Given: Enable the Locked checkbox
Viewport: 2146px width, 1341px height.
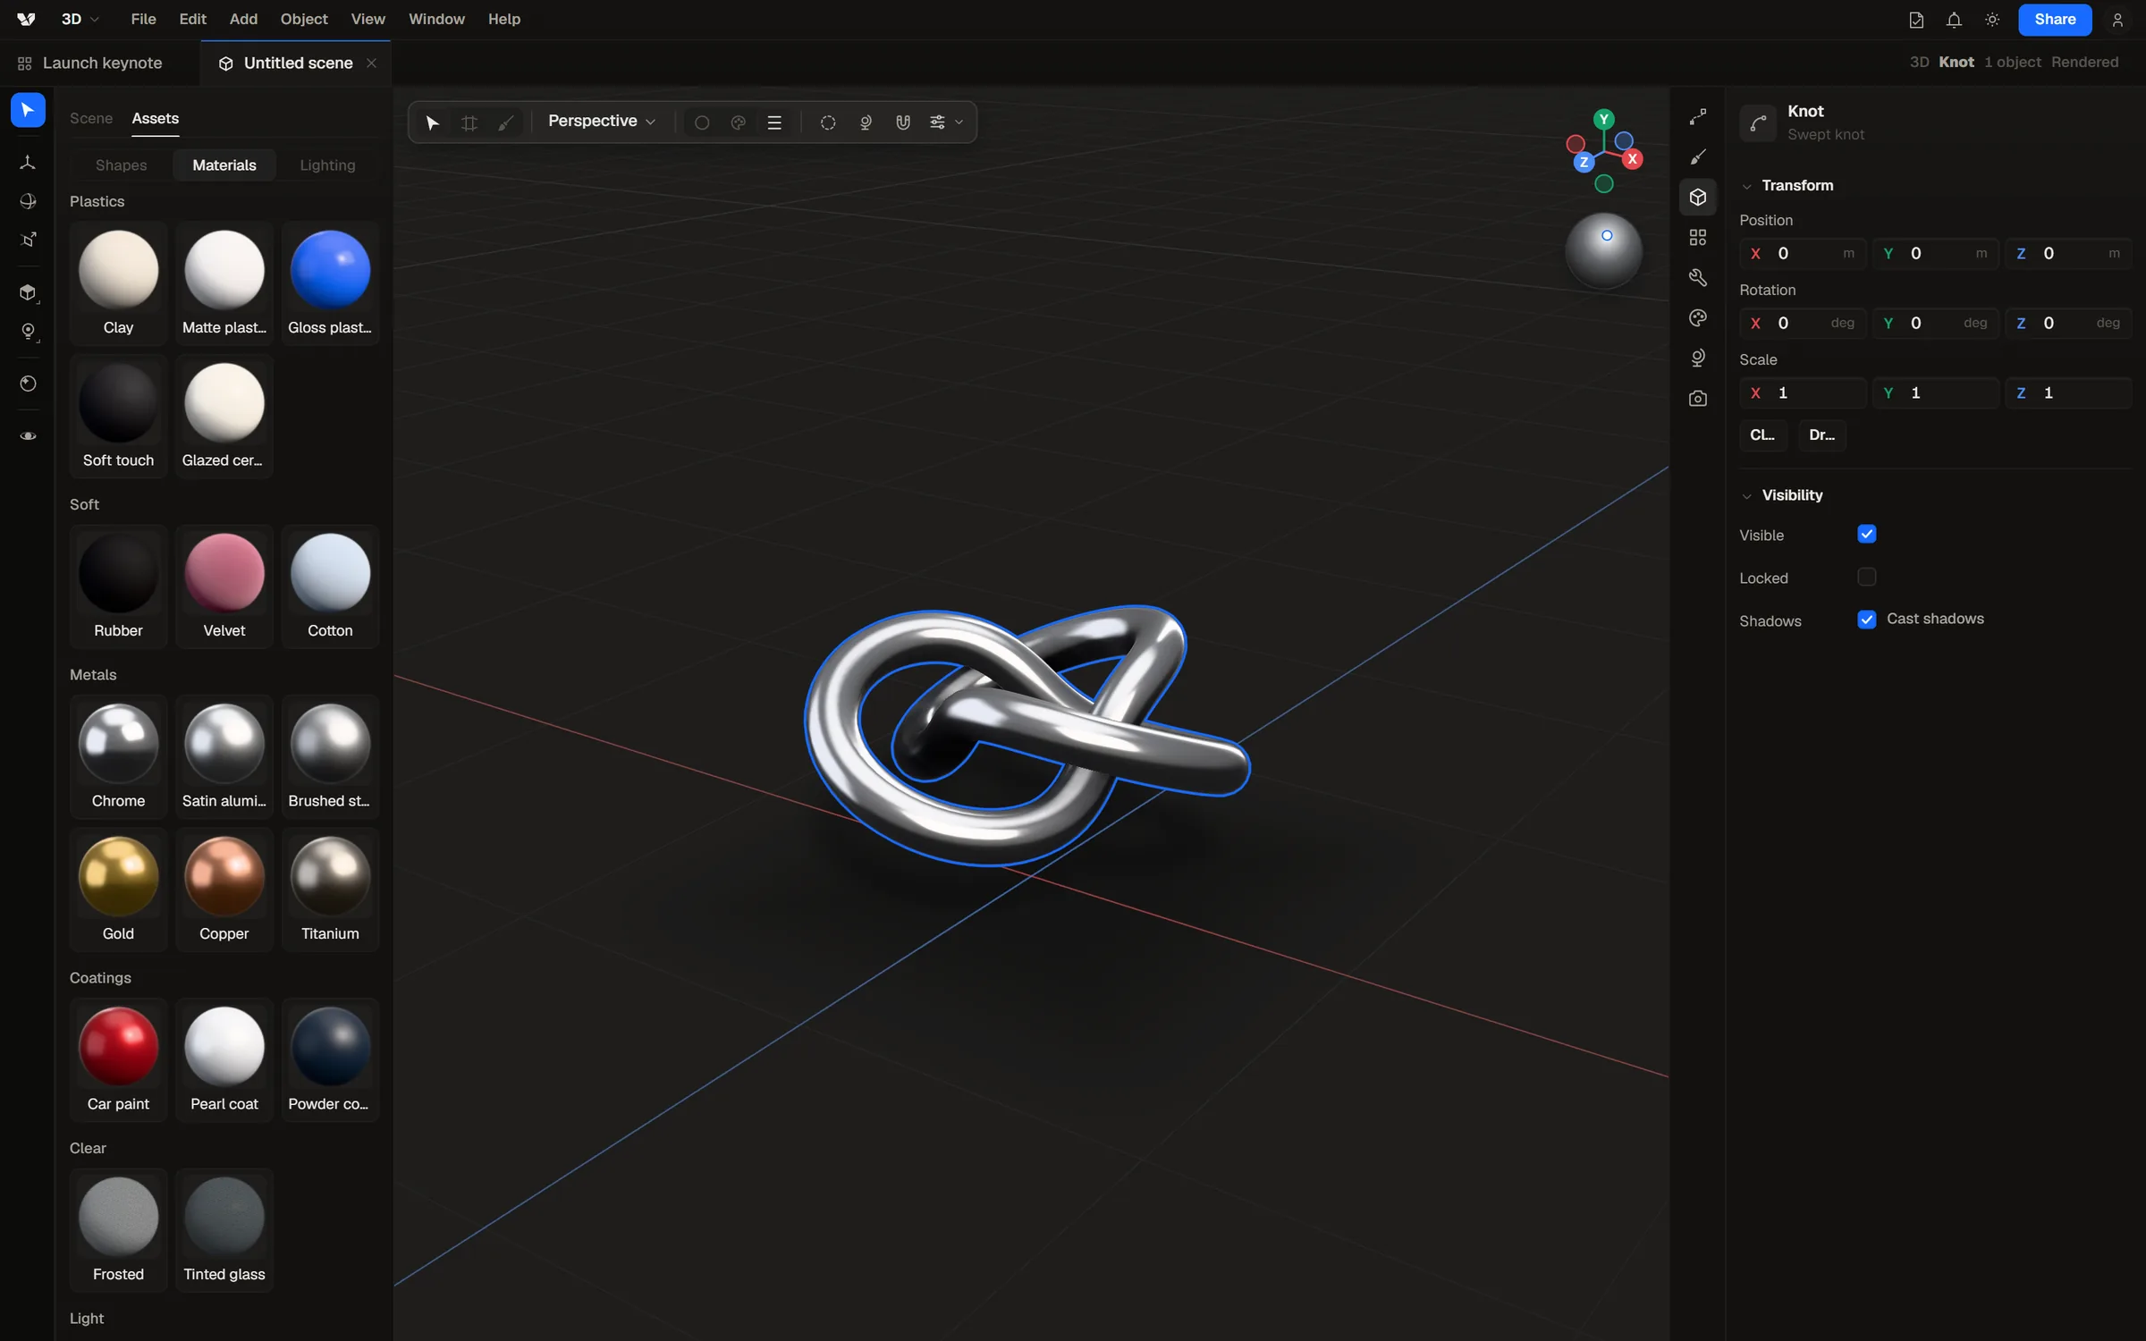Looking at the screenshot, I should (1866, 577).
